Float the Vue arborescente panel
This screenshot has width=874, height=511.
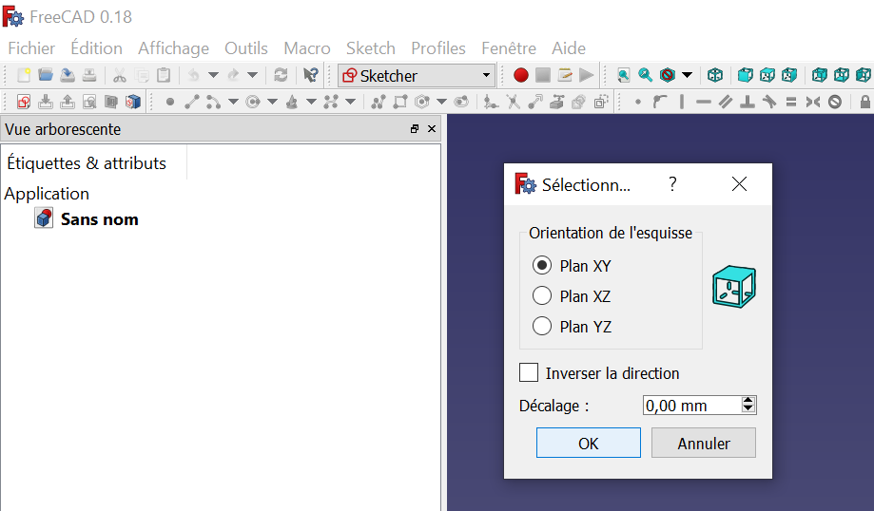click(414, 129)
